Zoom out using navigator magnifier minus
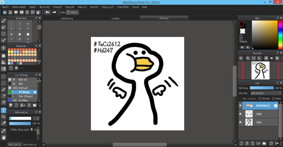283x147 pixels. 259,58
